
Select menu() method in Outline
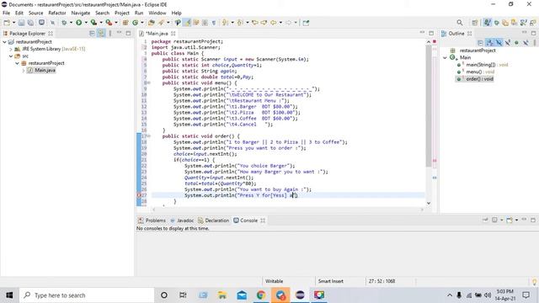click(476, 72)
